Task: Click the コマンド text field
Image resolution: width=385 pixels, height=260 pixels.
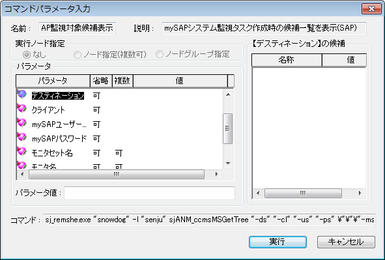Action: pyautogui.click(x=210, y=220)
